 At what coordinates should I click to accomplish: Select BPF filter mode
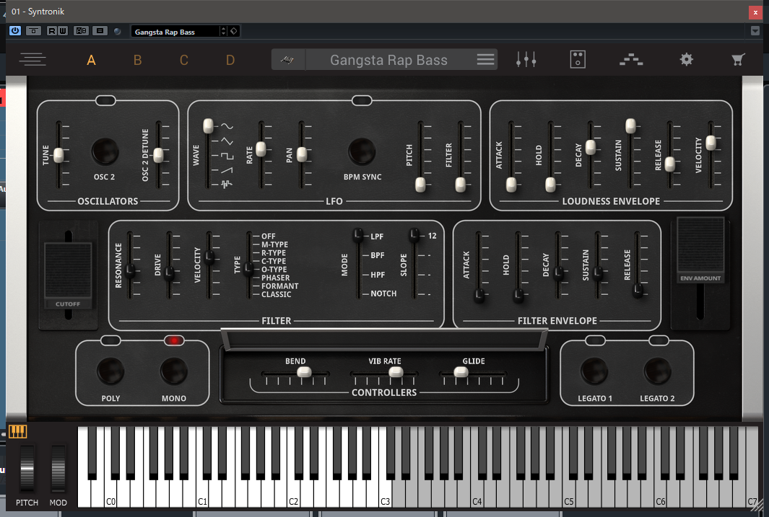pyautogui.click(x=377, y=255)
